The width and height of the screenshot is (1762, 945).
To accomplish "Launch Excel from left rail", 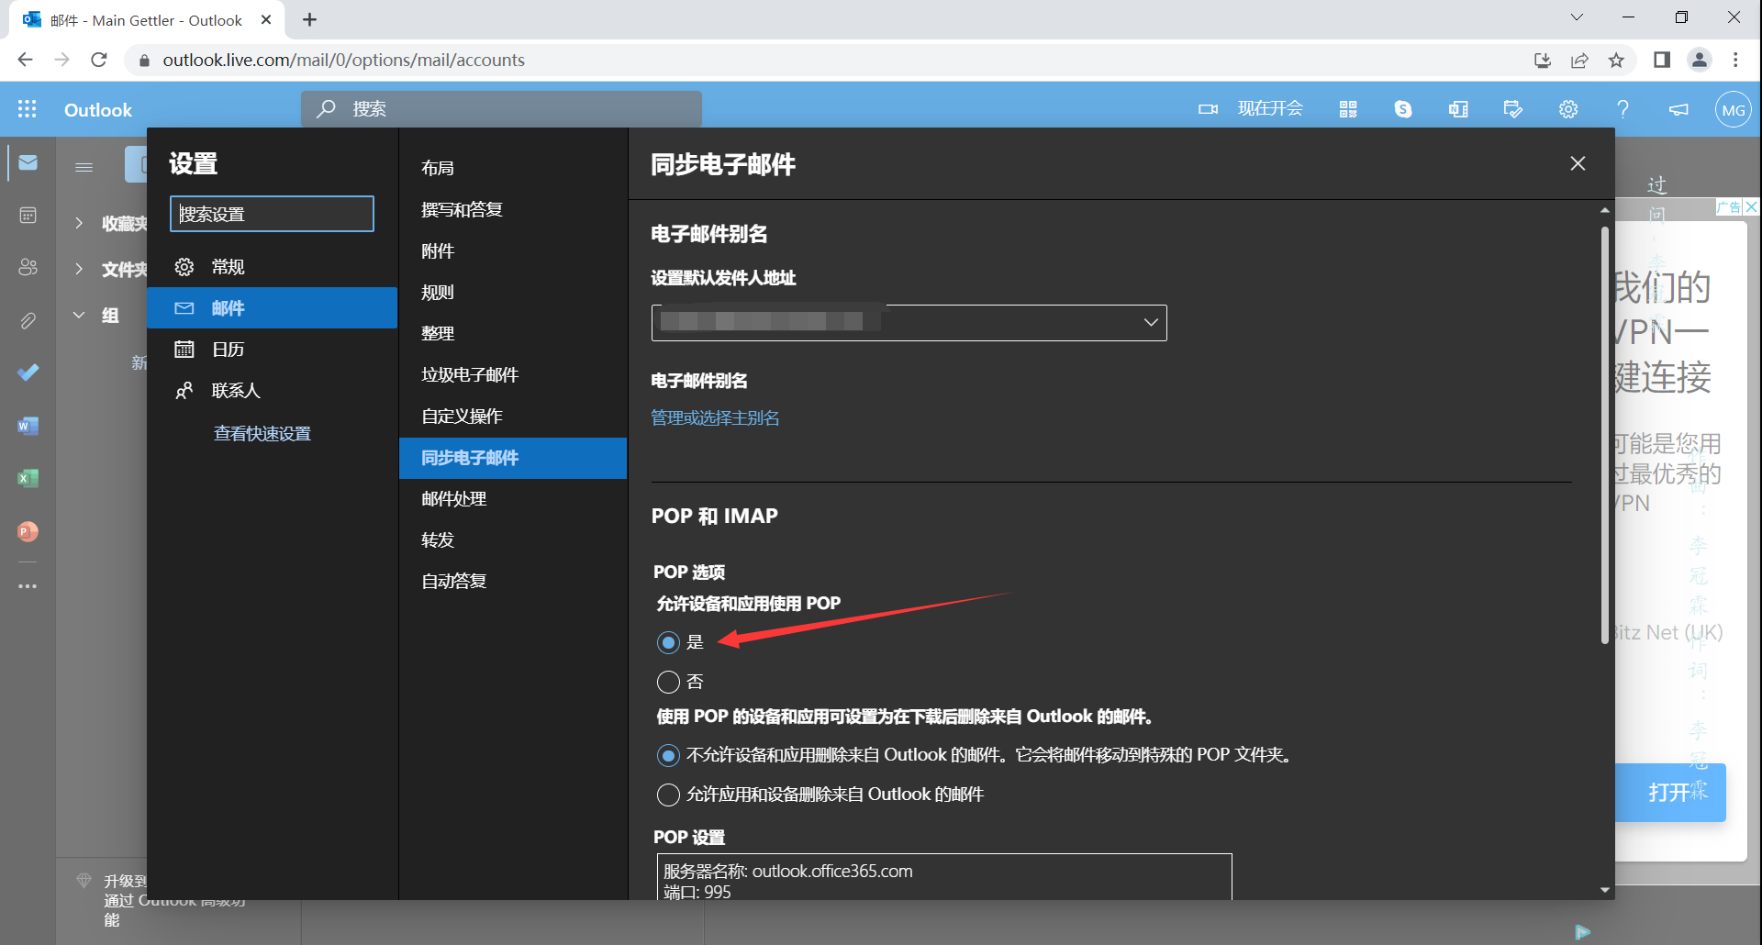I will coord(28,478).
